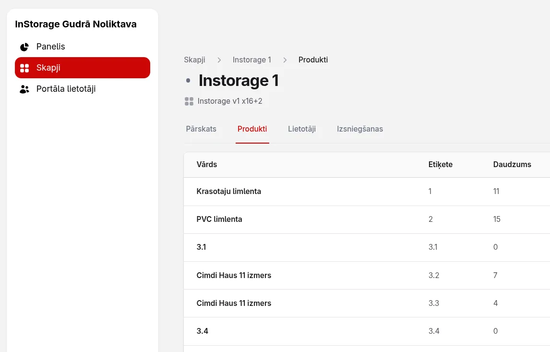Click quantity 15 for PVC limlenta
Screen dimensions: 550x352
(497, 219)
